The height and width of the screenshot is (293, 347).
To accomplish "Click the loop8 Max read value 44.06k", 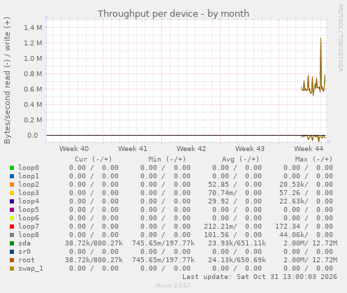I will 292,235.
